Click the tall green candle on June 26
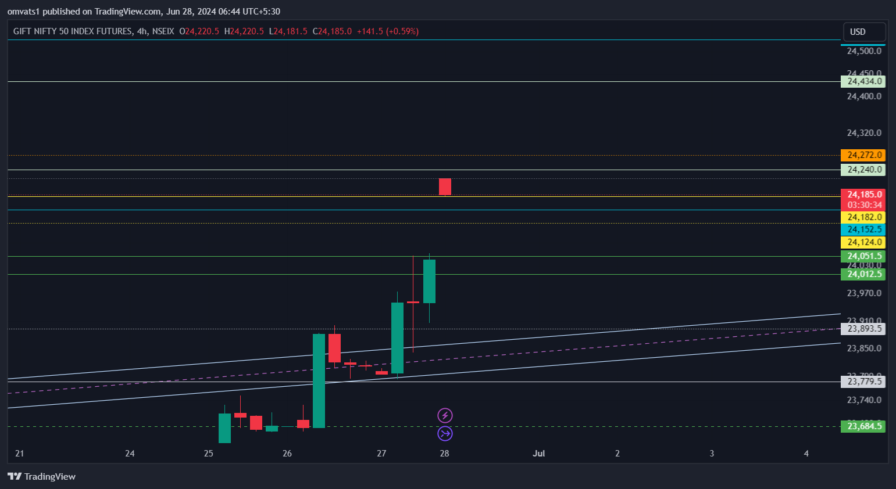The image size is (896, 489). (x=319, y=380)
